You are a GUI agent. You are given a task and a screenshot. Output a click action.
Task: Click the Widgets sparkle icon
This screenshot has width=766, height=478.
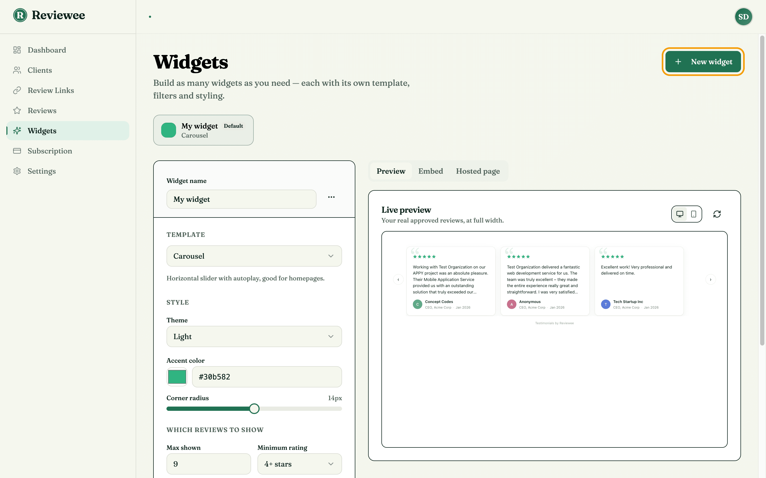click(17, 131)
